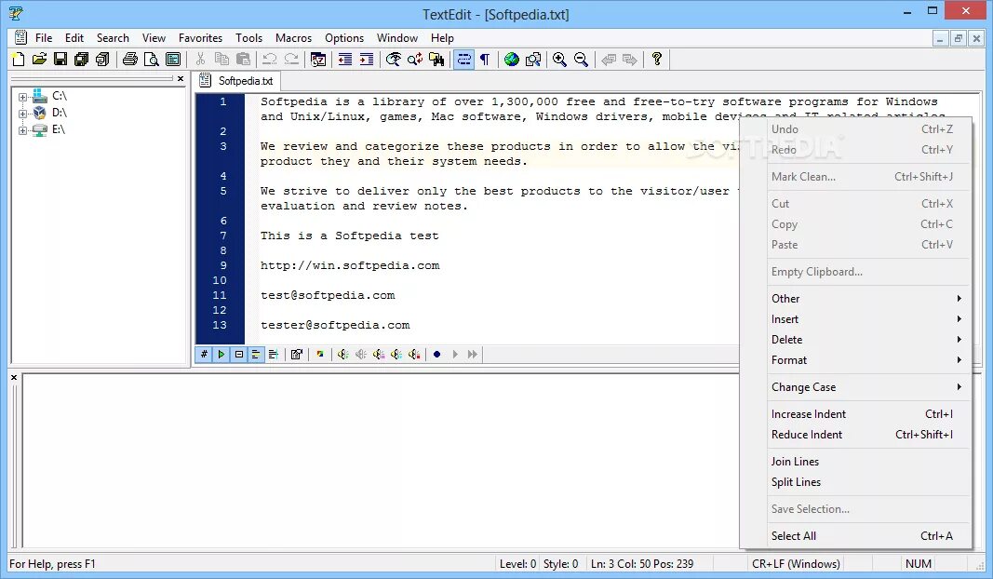Open the Delete submenu in the context menu
This screenshot has width=993, height=579.
tap(867, 340)
